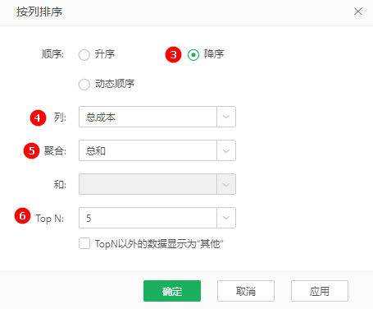Open the 聚合 dropdown arrow beside 总和
This screenshot has width=373, height=309.
pyautogui.click(x=226, y=150)
